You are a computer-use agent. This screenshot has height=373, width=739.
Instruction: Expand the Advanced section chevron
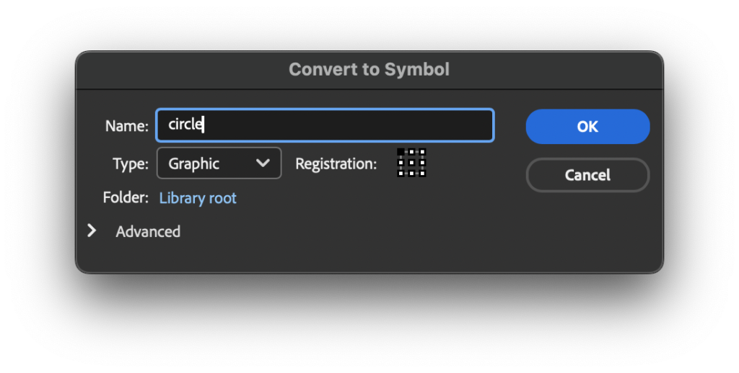click(92, 231)
